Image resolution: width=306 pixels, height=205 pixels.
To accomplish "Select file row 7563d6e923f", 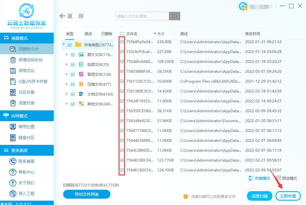I will (x=201, y=121).
